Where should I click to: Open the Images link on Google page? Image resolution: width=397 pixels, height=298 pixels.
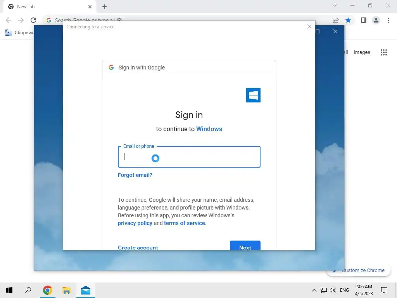(x=362, y=52)
